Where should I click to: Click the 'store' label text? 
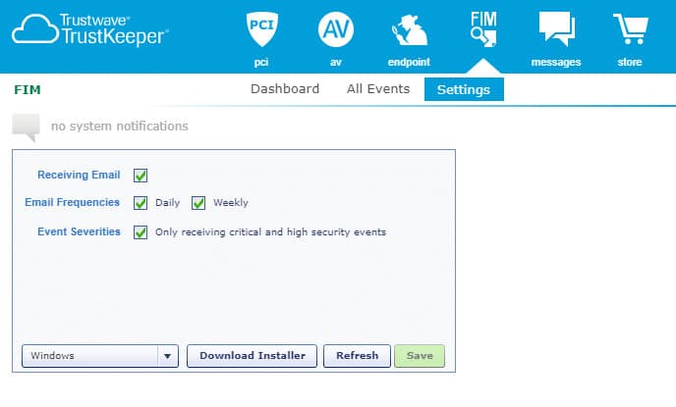(x=630, y=62)
